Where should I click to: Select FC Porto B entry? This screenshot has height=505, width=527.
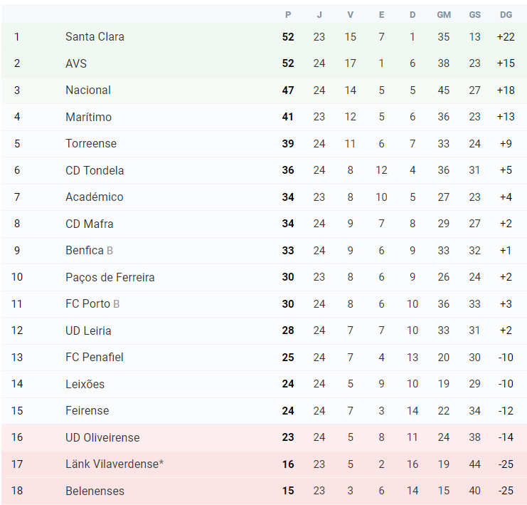(92, 303)
